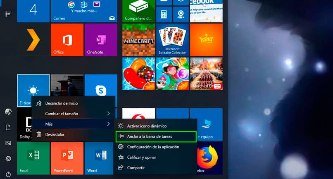Open the Compañero de consola tile

[x=139, y=11]
